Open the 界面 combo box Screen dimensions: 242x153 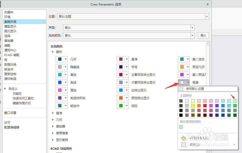(129, 28)
